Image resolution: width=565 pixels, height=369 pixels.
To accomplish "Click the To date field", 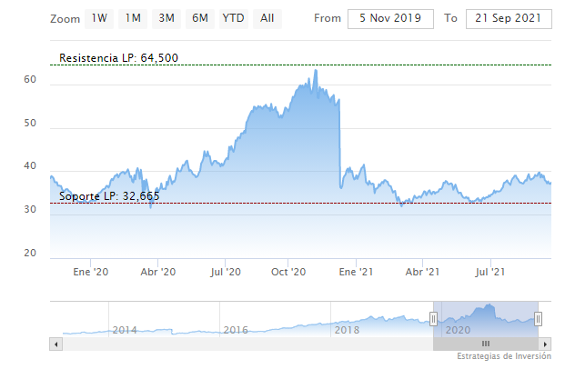I will [509, 18].
